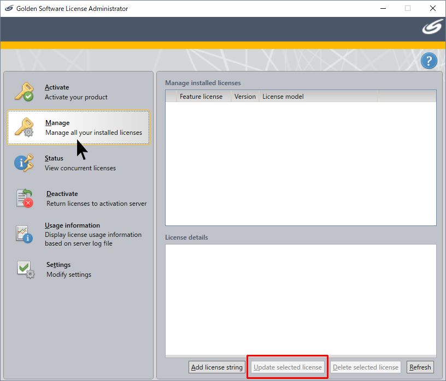Image resolution: width=446 pixels, height=381 pixels.
Task: Click the Settings checkmark gear icon
Action: pos(25,270)
